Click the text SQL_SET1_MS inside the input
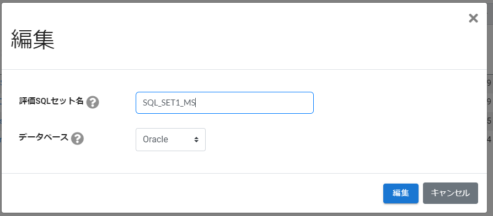The width and height of the screenshot is (493, 216). point(169,103)
